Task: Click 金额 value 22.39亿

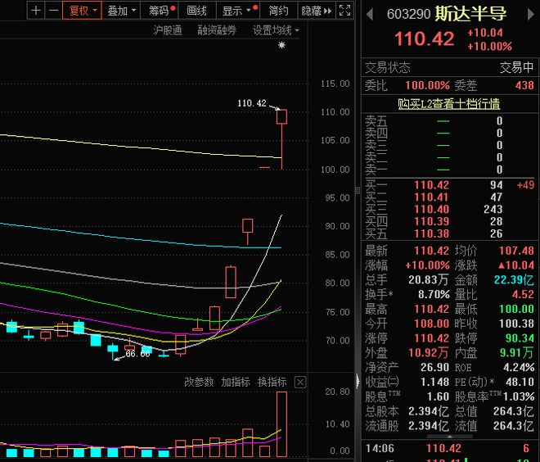Action: [x=514, y=279]
